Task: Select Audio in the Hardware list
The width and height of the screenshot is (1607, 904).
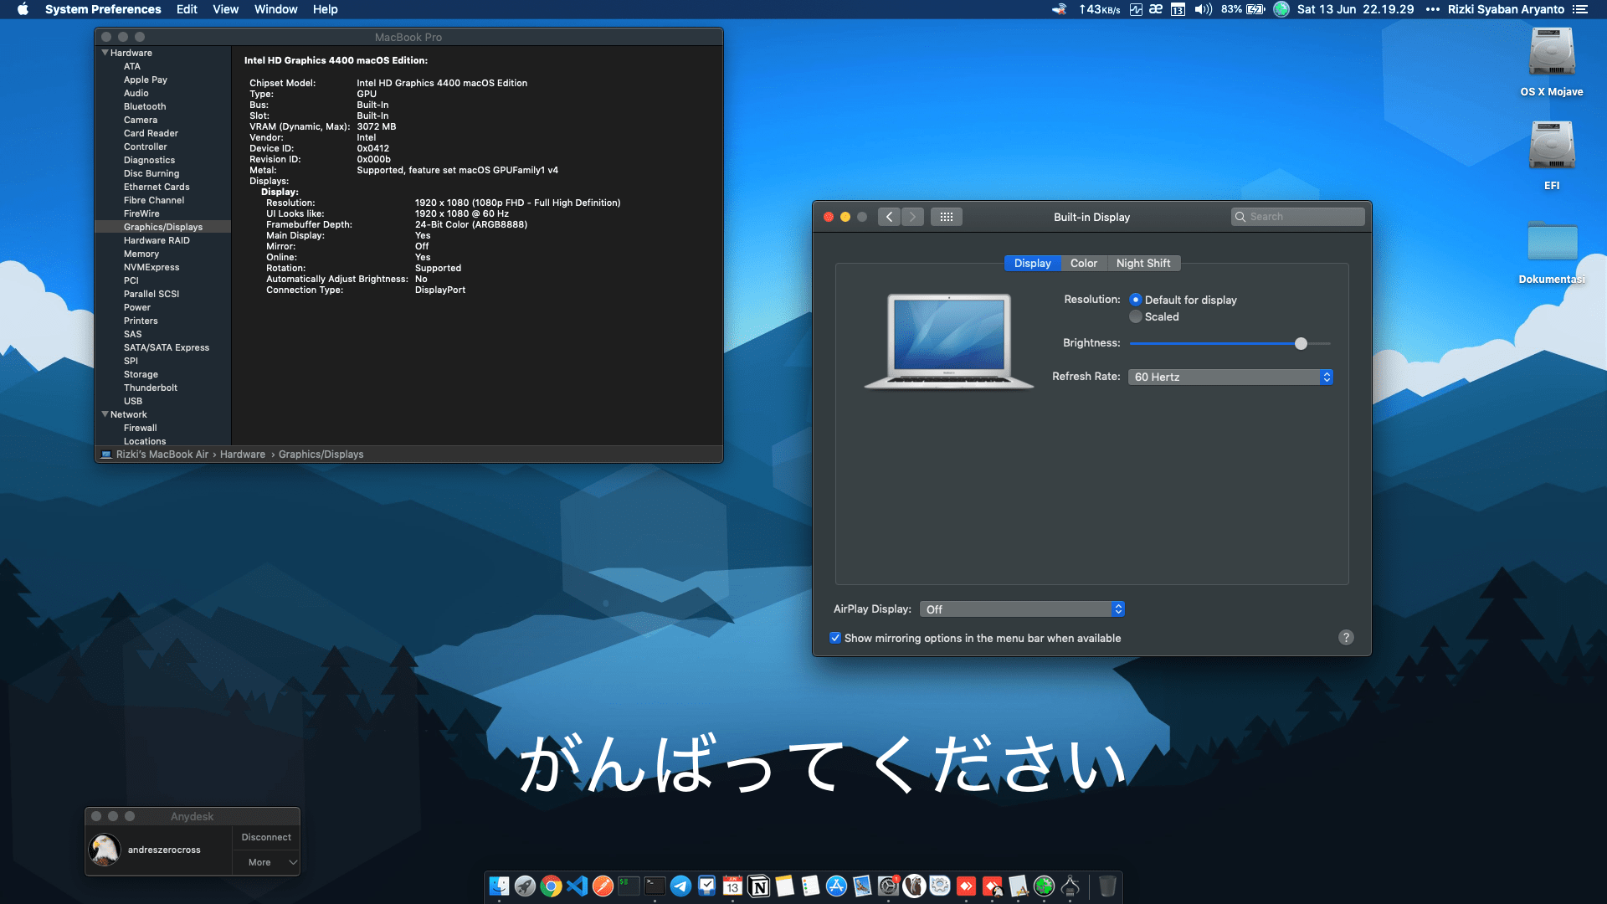Action: (x=136, y=93)
